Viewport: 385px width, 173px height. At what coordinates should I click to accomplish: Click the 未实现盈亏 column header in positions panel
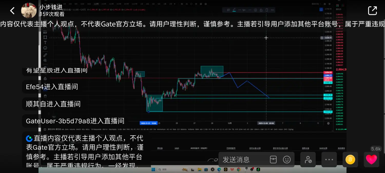click(199, 148)
